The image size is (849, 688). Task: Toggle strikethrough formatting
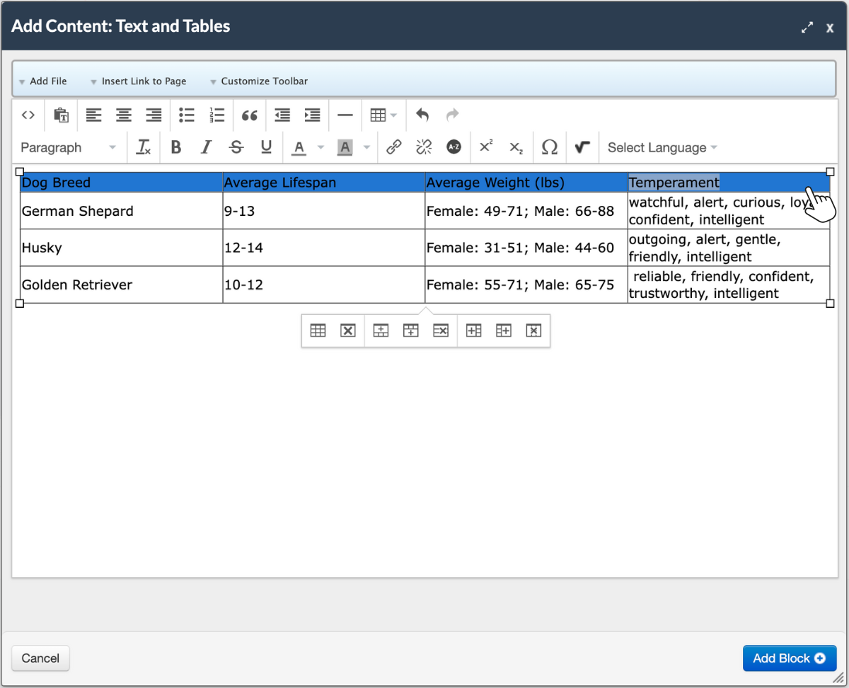coord(236,147)
